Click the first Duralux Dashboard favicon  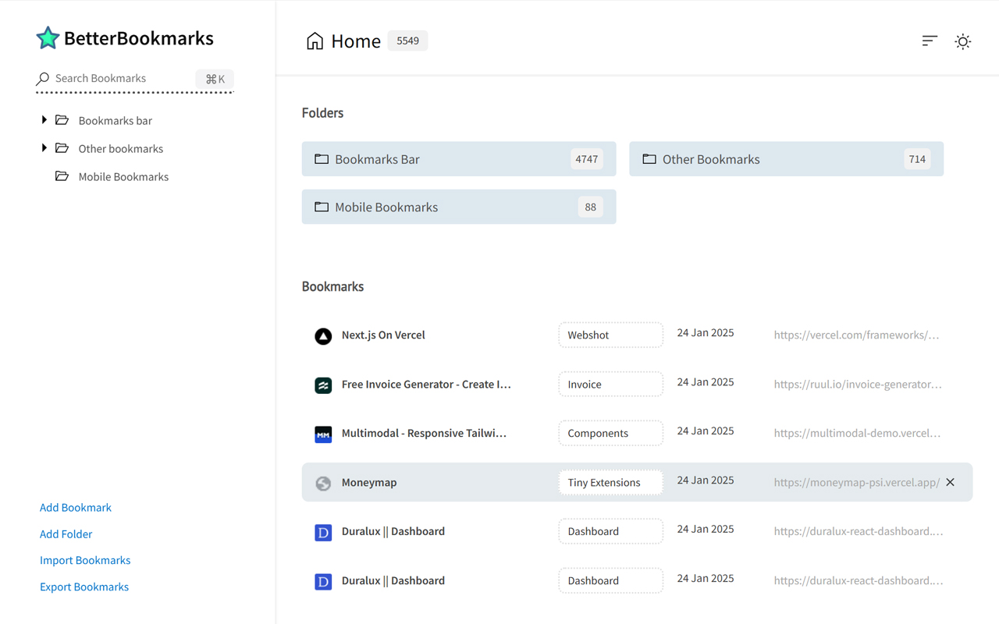(323, 532)
